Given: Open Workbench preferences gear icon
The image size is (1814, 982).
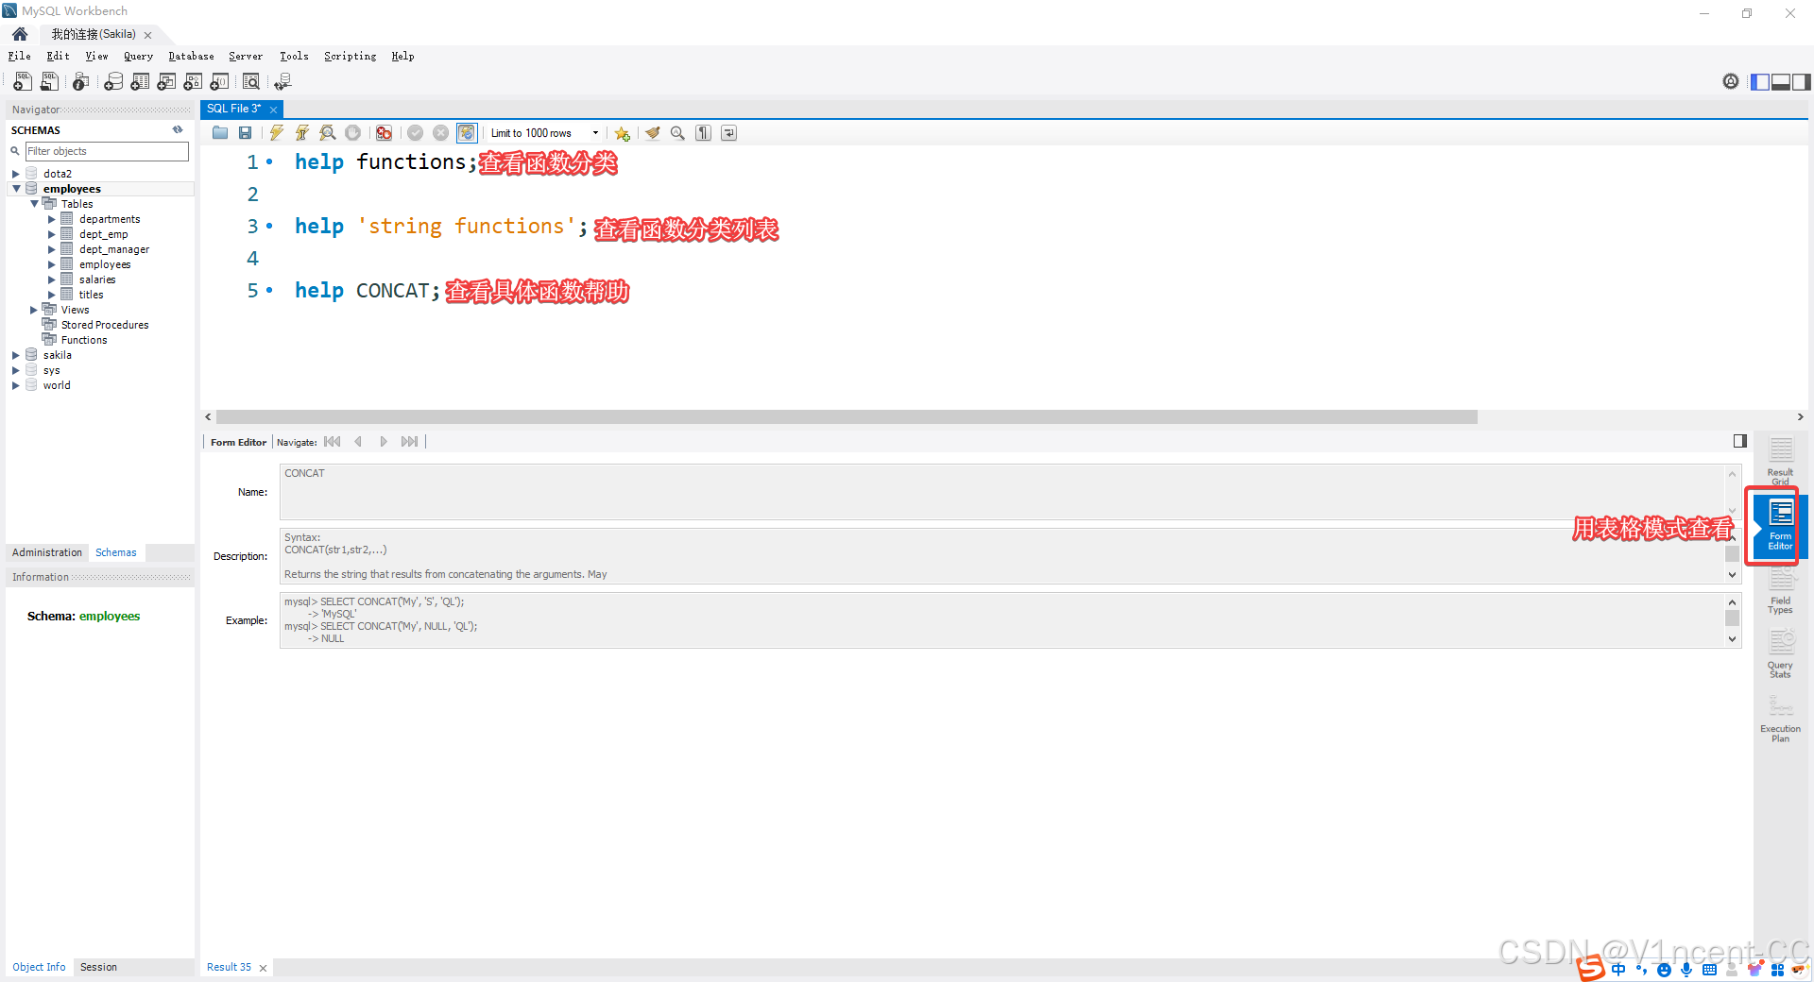Looking at the screenshot, I should click(1731, 82).
